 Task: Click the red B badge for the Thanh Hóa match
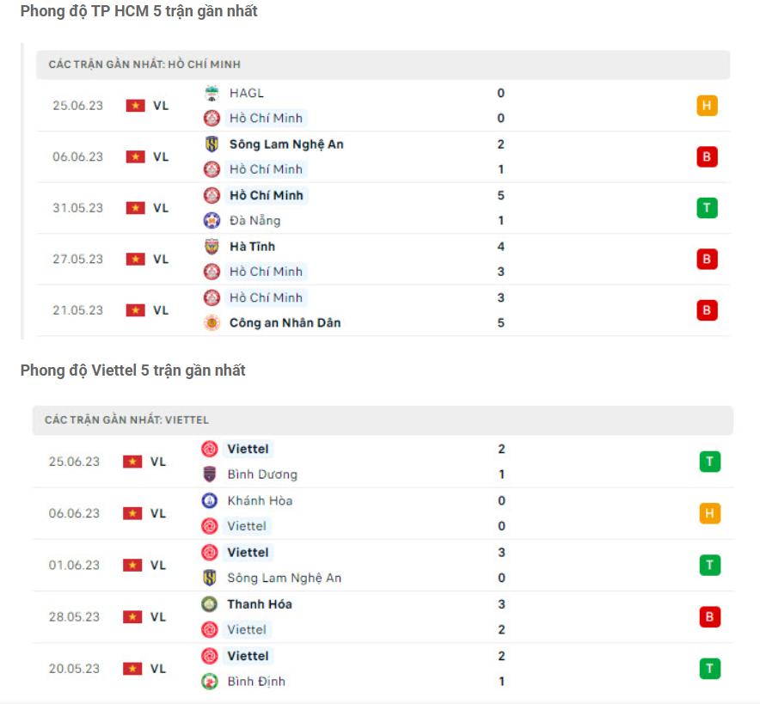[x=709, y=617]
